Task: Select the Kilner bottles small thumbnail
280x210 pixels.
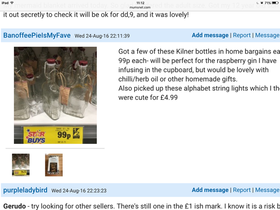Action: point(21,165)
